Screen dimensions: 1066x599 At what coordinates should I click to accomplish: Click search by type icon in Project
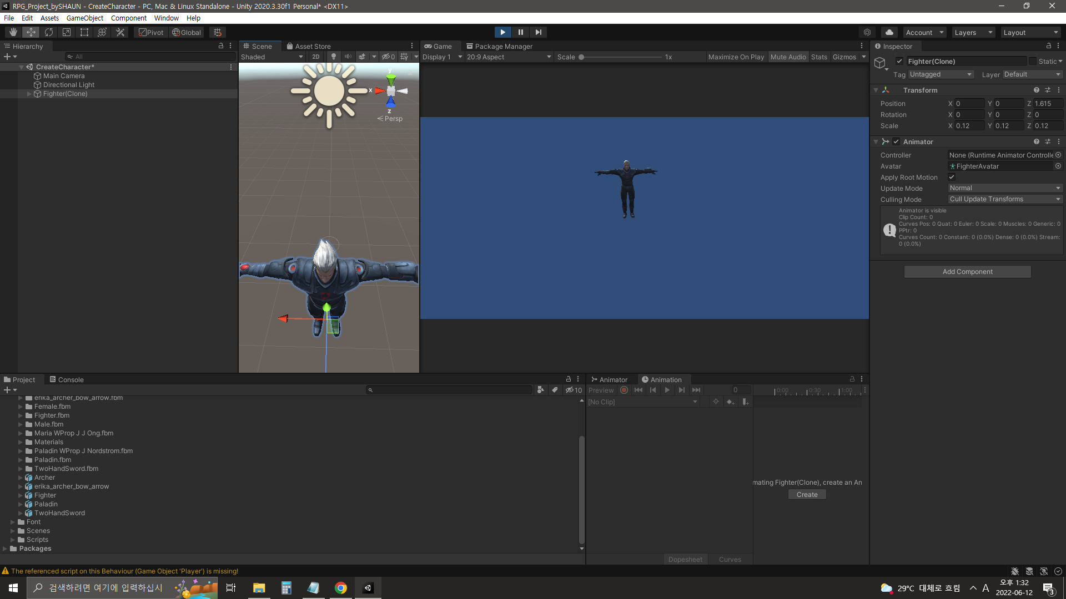pyautogui.click(x=541, y=390)
